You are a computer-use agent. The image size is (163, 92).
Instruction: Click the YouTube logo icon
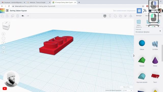(5, 89)
